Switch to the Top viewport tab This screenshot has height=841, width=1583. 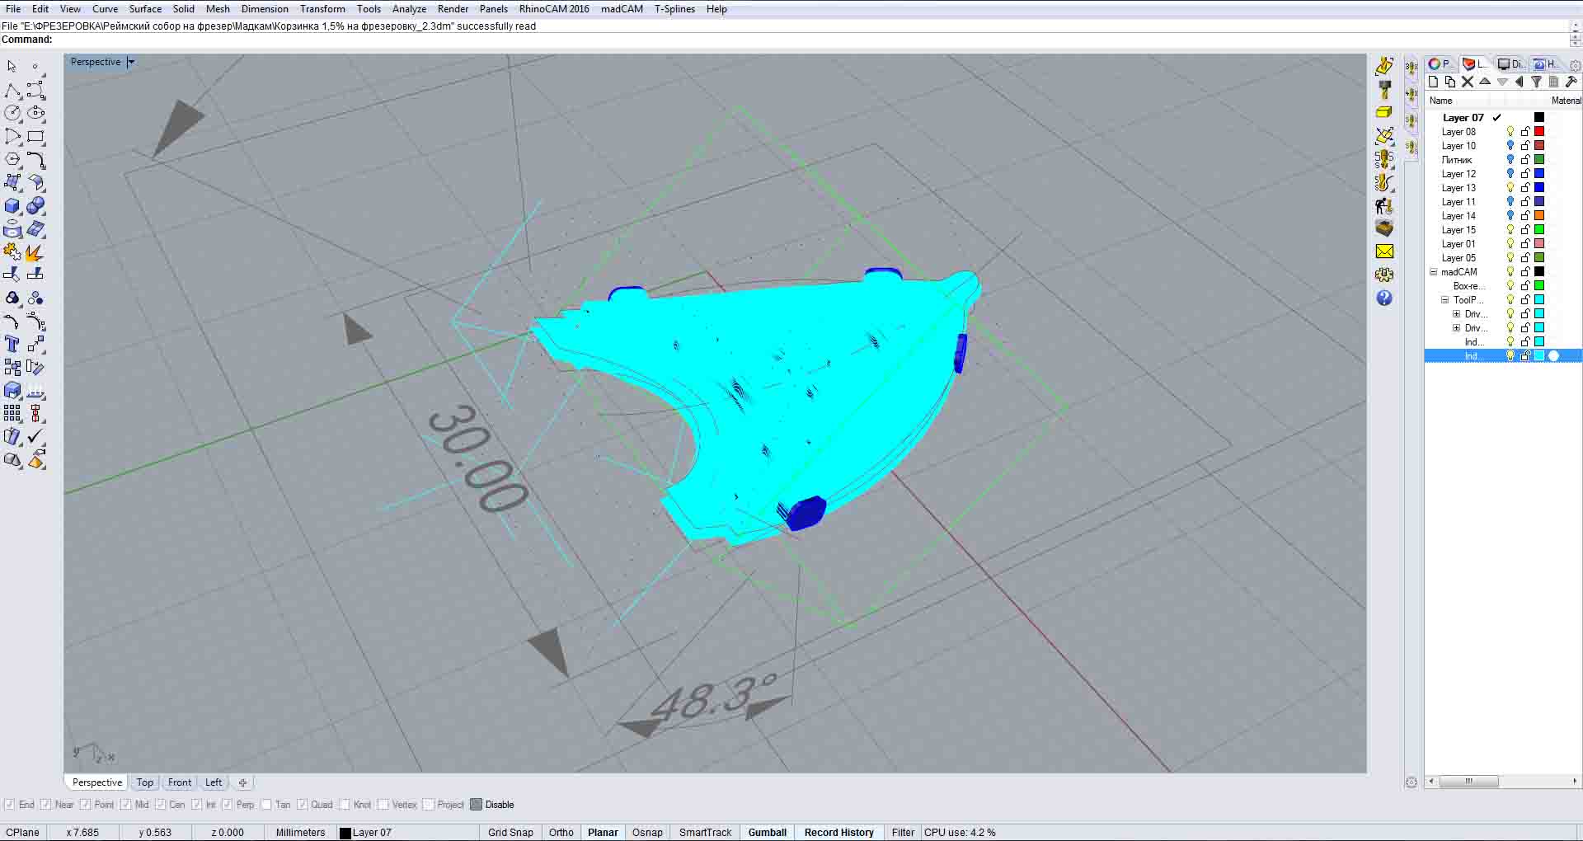tap(145, 782)
